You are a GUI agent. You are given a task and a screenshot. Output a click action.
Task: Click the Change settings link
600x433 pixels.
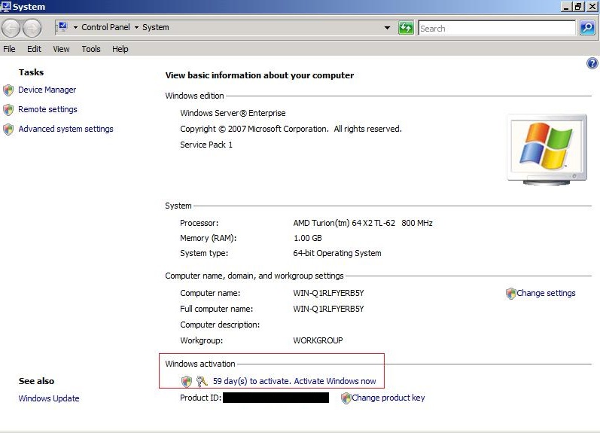pos(546,293)
